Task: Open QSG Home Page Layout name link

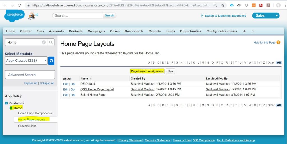Action: pyautogui.click(x=97, y=89)
